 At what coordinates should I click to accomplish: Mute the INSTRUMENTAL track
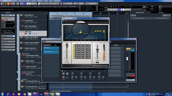[x=21, y=15]
